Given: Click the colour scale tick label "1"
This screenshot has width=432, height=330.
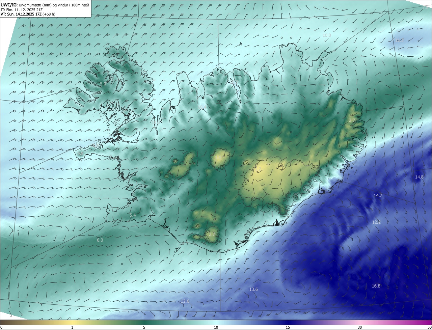Looking at the screenshot, I should pos(72,327).
